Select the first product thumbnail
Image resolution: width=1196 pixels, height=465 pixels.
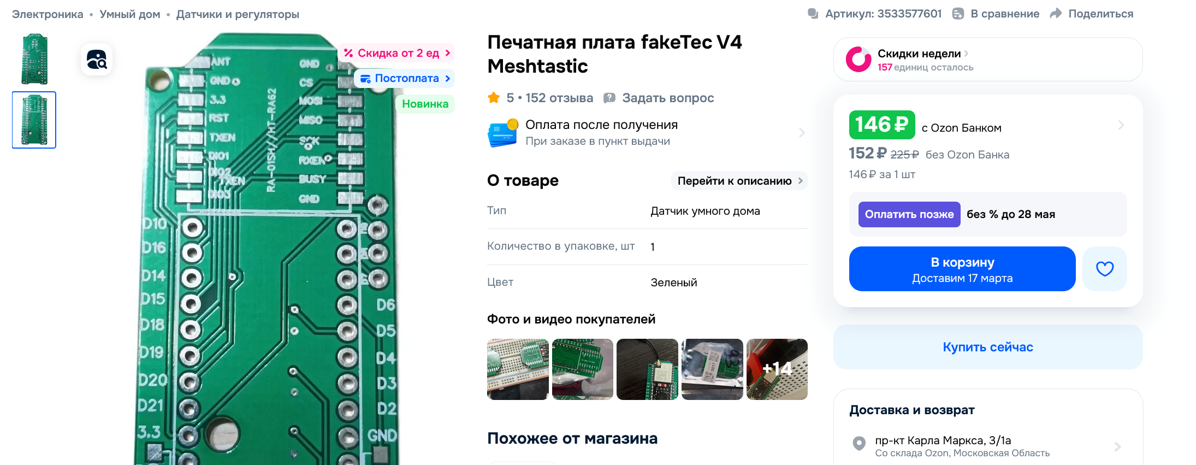(x=34, y=59)
